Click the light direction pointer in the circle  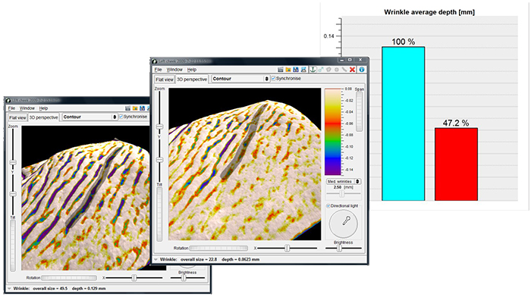pos(346,221)
